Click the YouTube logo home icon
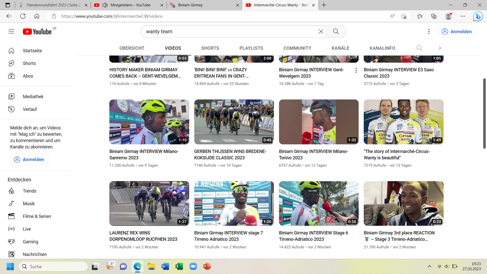The width and height of the screenshot is (487, 274). click(x=37, y=32)
